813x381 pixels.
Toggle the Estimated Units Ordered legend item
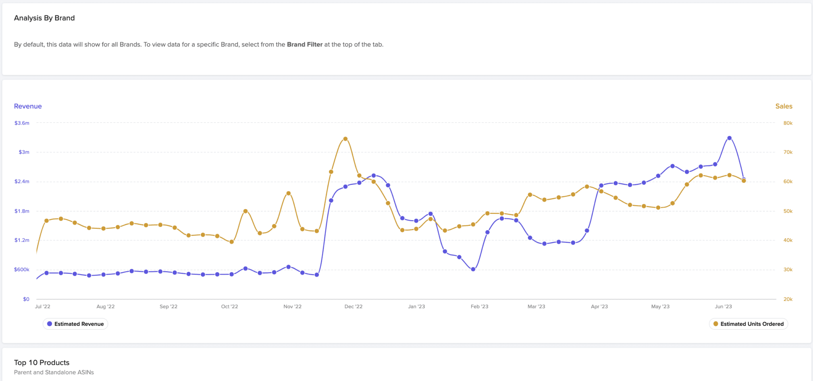748,323
